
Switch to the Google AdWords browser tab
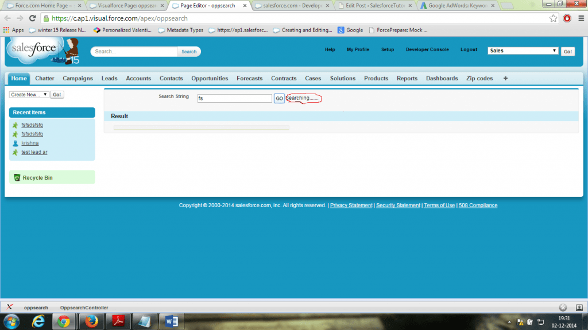tap(458, 6)
